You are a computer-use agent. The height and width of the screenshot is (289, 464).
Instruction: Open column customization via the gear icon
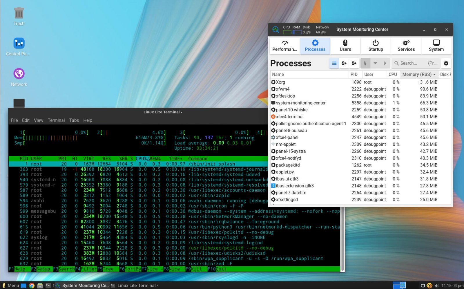tap(446, 63)
